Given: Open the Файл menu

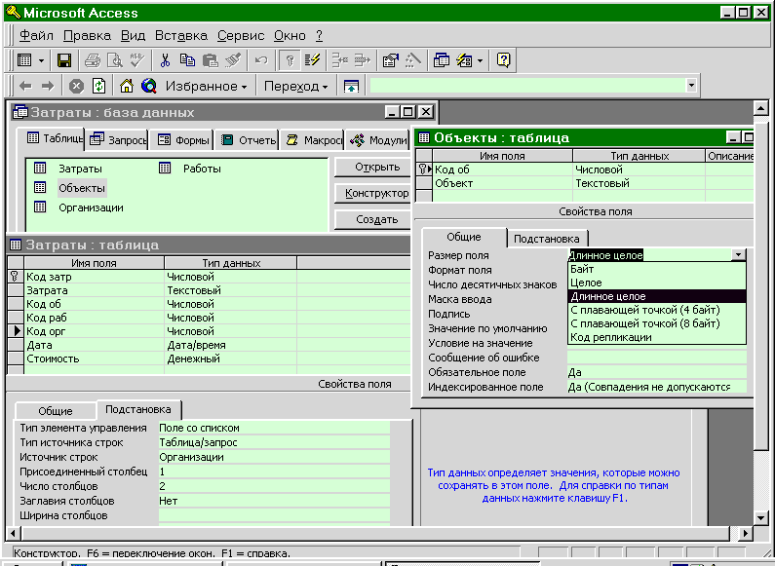Looking at the screenshot, I should click(x=36, y=36).
